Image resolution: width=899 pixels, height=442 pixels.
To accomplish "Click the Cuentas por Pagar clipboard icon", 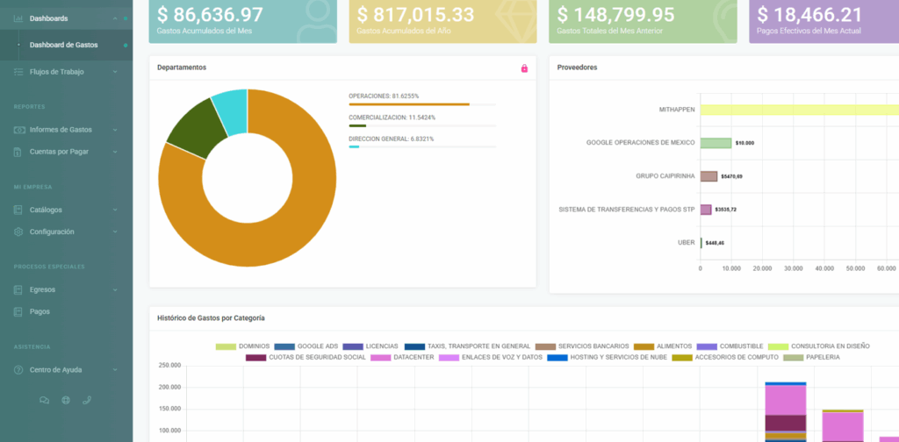I will [x=19, y=152].
